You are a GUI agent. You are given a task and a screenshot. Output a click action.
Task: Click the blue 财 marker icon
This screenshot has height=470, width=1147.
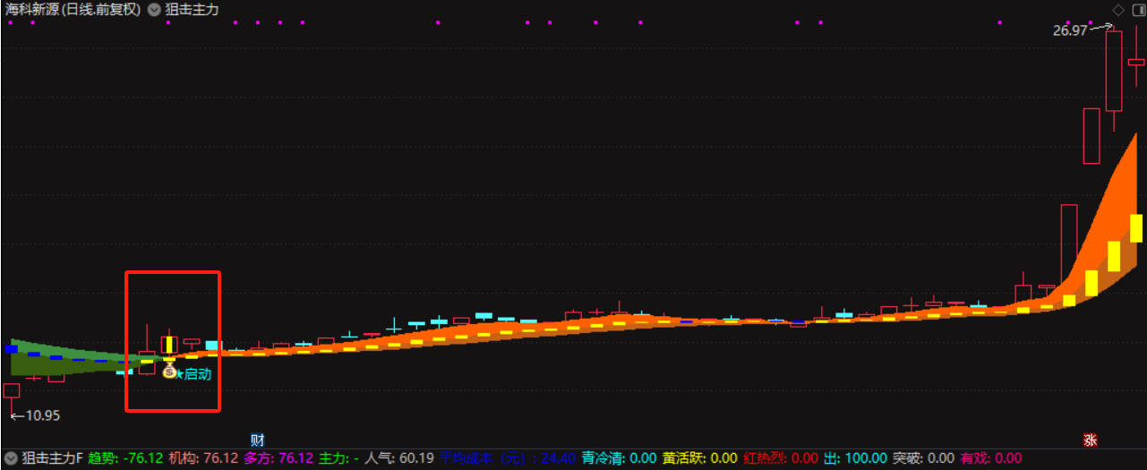(x=257, y=440)
